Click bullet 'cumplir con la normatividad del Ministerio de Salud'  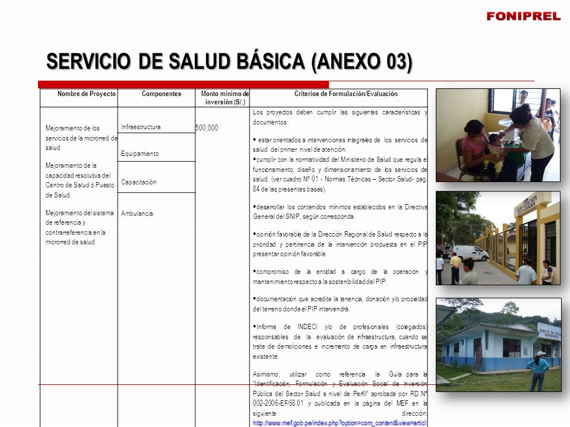pyautogui.click(x=340, y=174)
